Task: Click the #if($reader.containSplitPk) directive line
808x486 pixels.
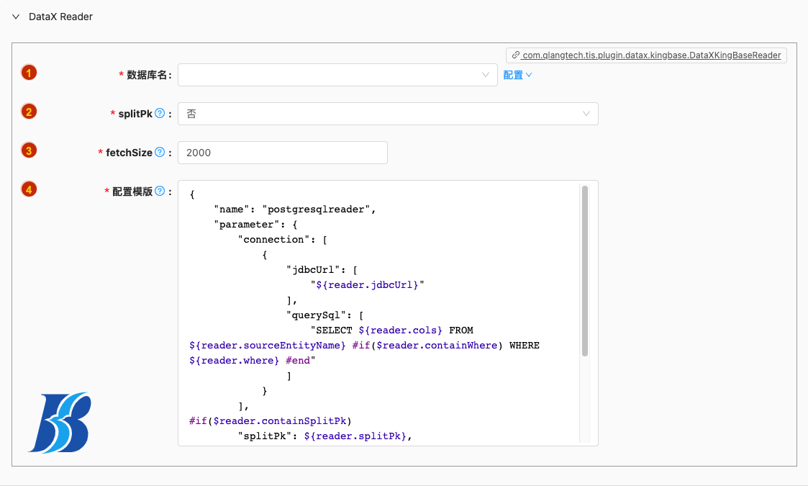Action: pos(270,421)
